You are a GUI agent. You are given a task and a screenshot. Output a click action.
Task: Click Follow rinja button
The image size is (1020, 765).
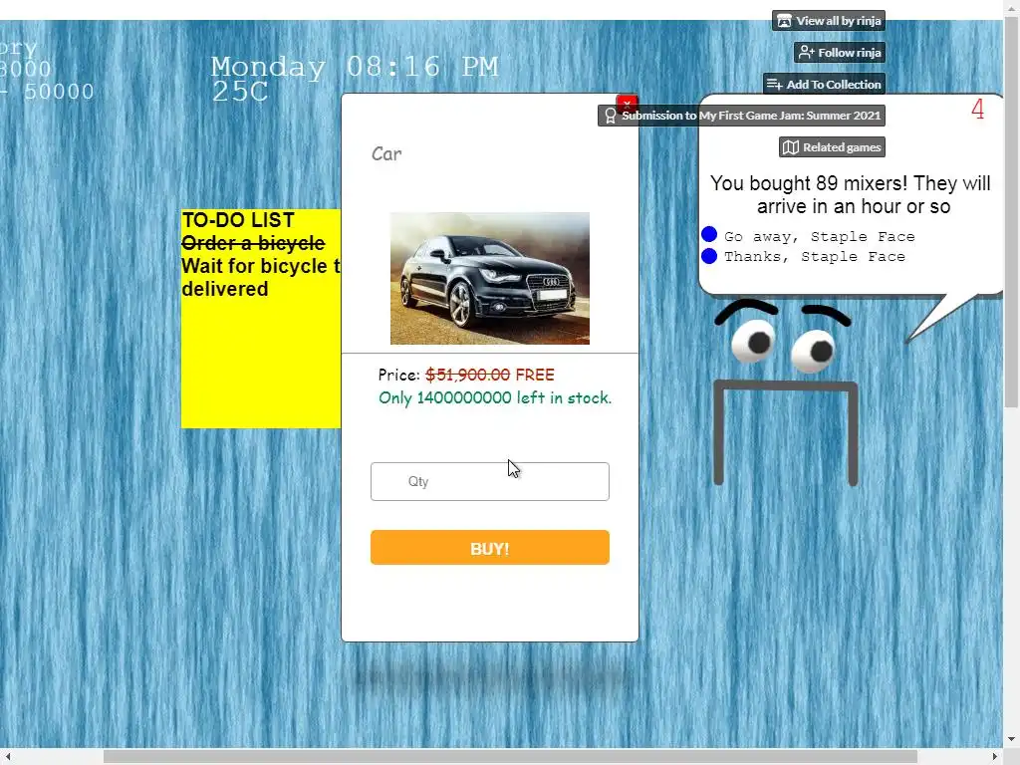coord(839,53)
